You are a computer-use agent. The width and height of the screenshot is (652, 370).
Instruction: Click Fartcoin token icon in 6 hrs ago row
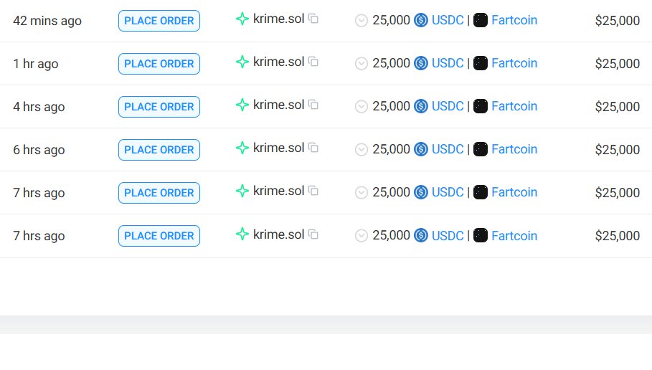481,149
